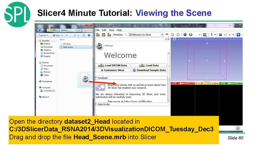The width and height of the screenshot is (260, 146).
Task: Open the Volume Rendering cube icon
Action: [185, 35]
